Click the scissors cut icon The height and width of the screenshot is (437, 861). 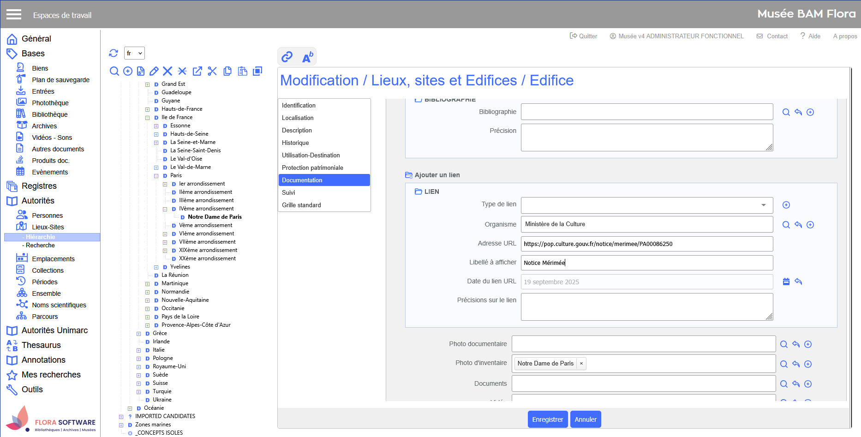pos(212,71)
